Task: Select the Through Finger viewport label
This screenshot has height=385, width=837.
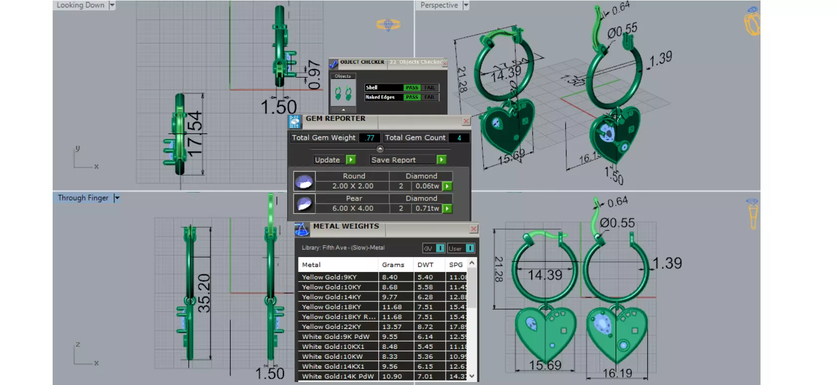Action: 83,198
